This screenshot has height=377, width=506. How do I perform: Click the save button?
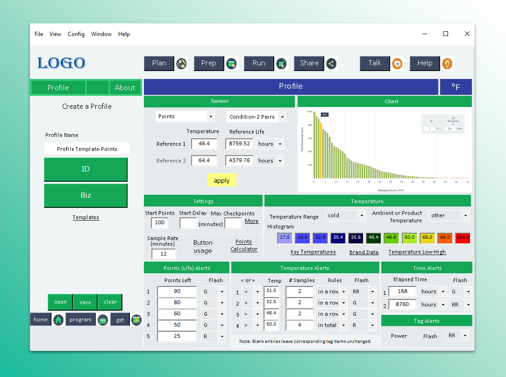(x=85, y=302)
